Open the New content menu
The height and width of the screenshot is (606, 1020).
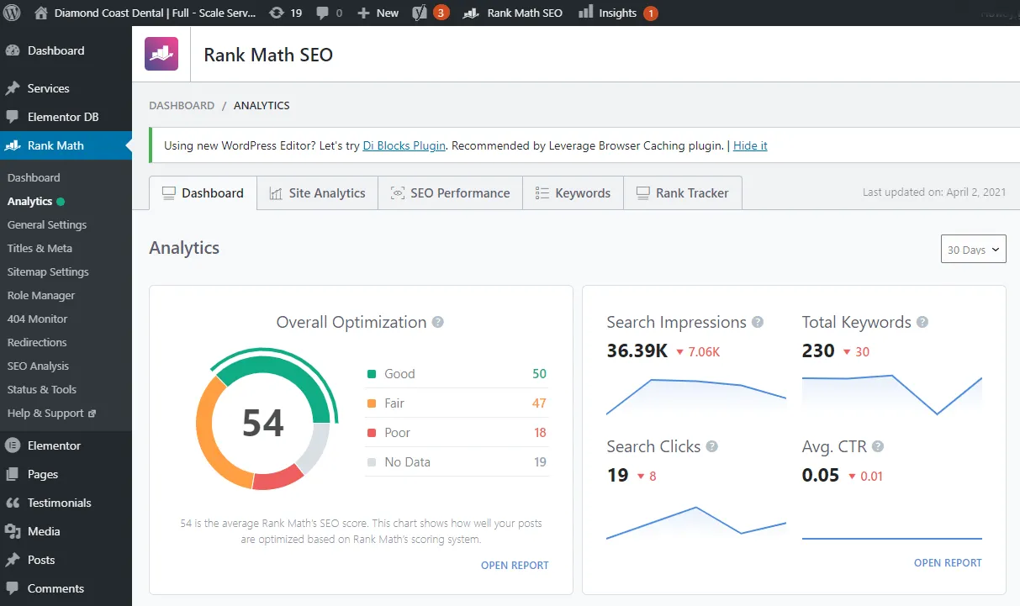point(378,13)
